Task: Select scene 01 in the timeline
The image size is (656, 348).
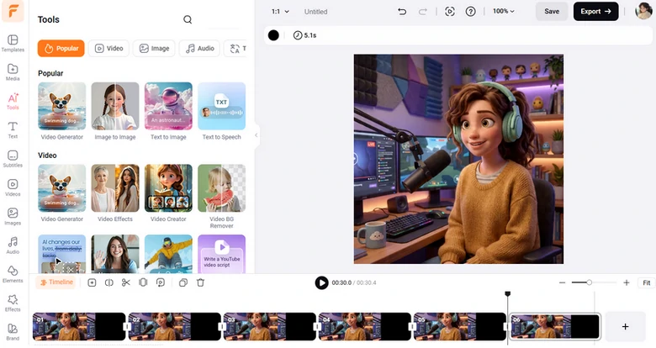Action: click(79, 326)
